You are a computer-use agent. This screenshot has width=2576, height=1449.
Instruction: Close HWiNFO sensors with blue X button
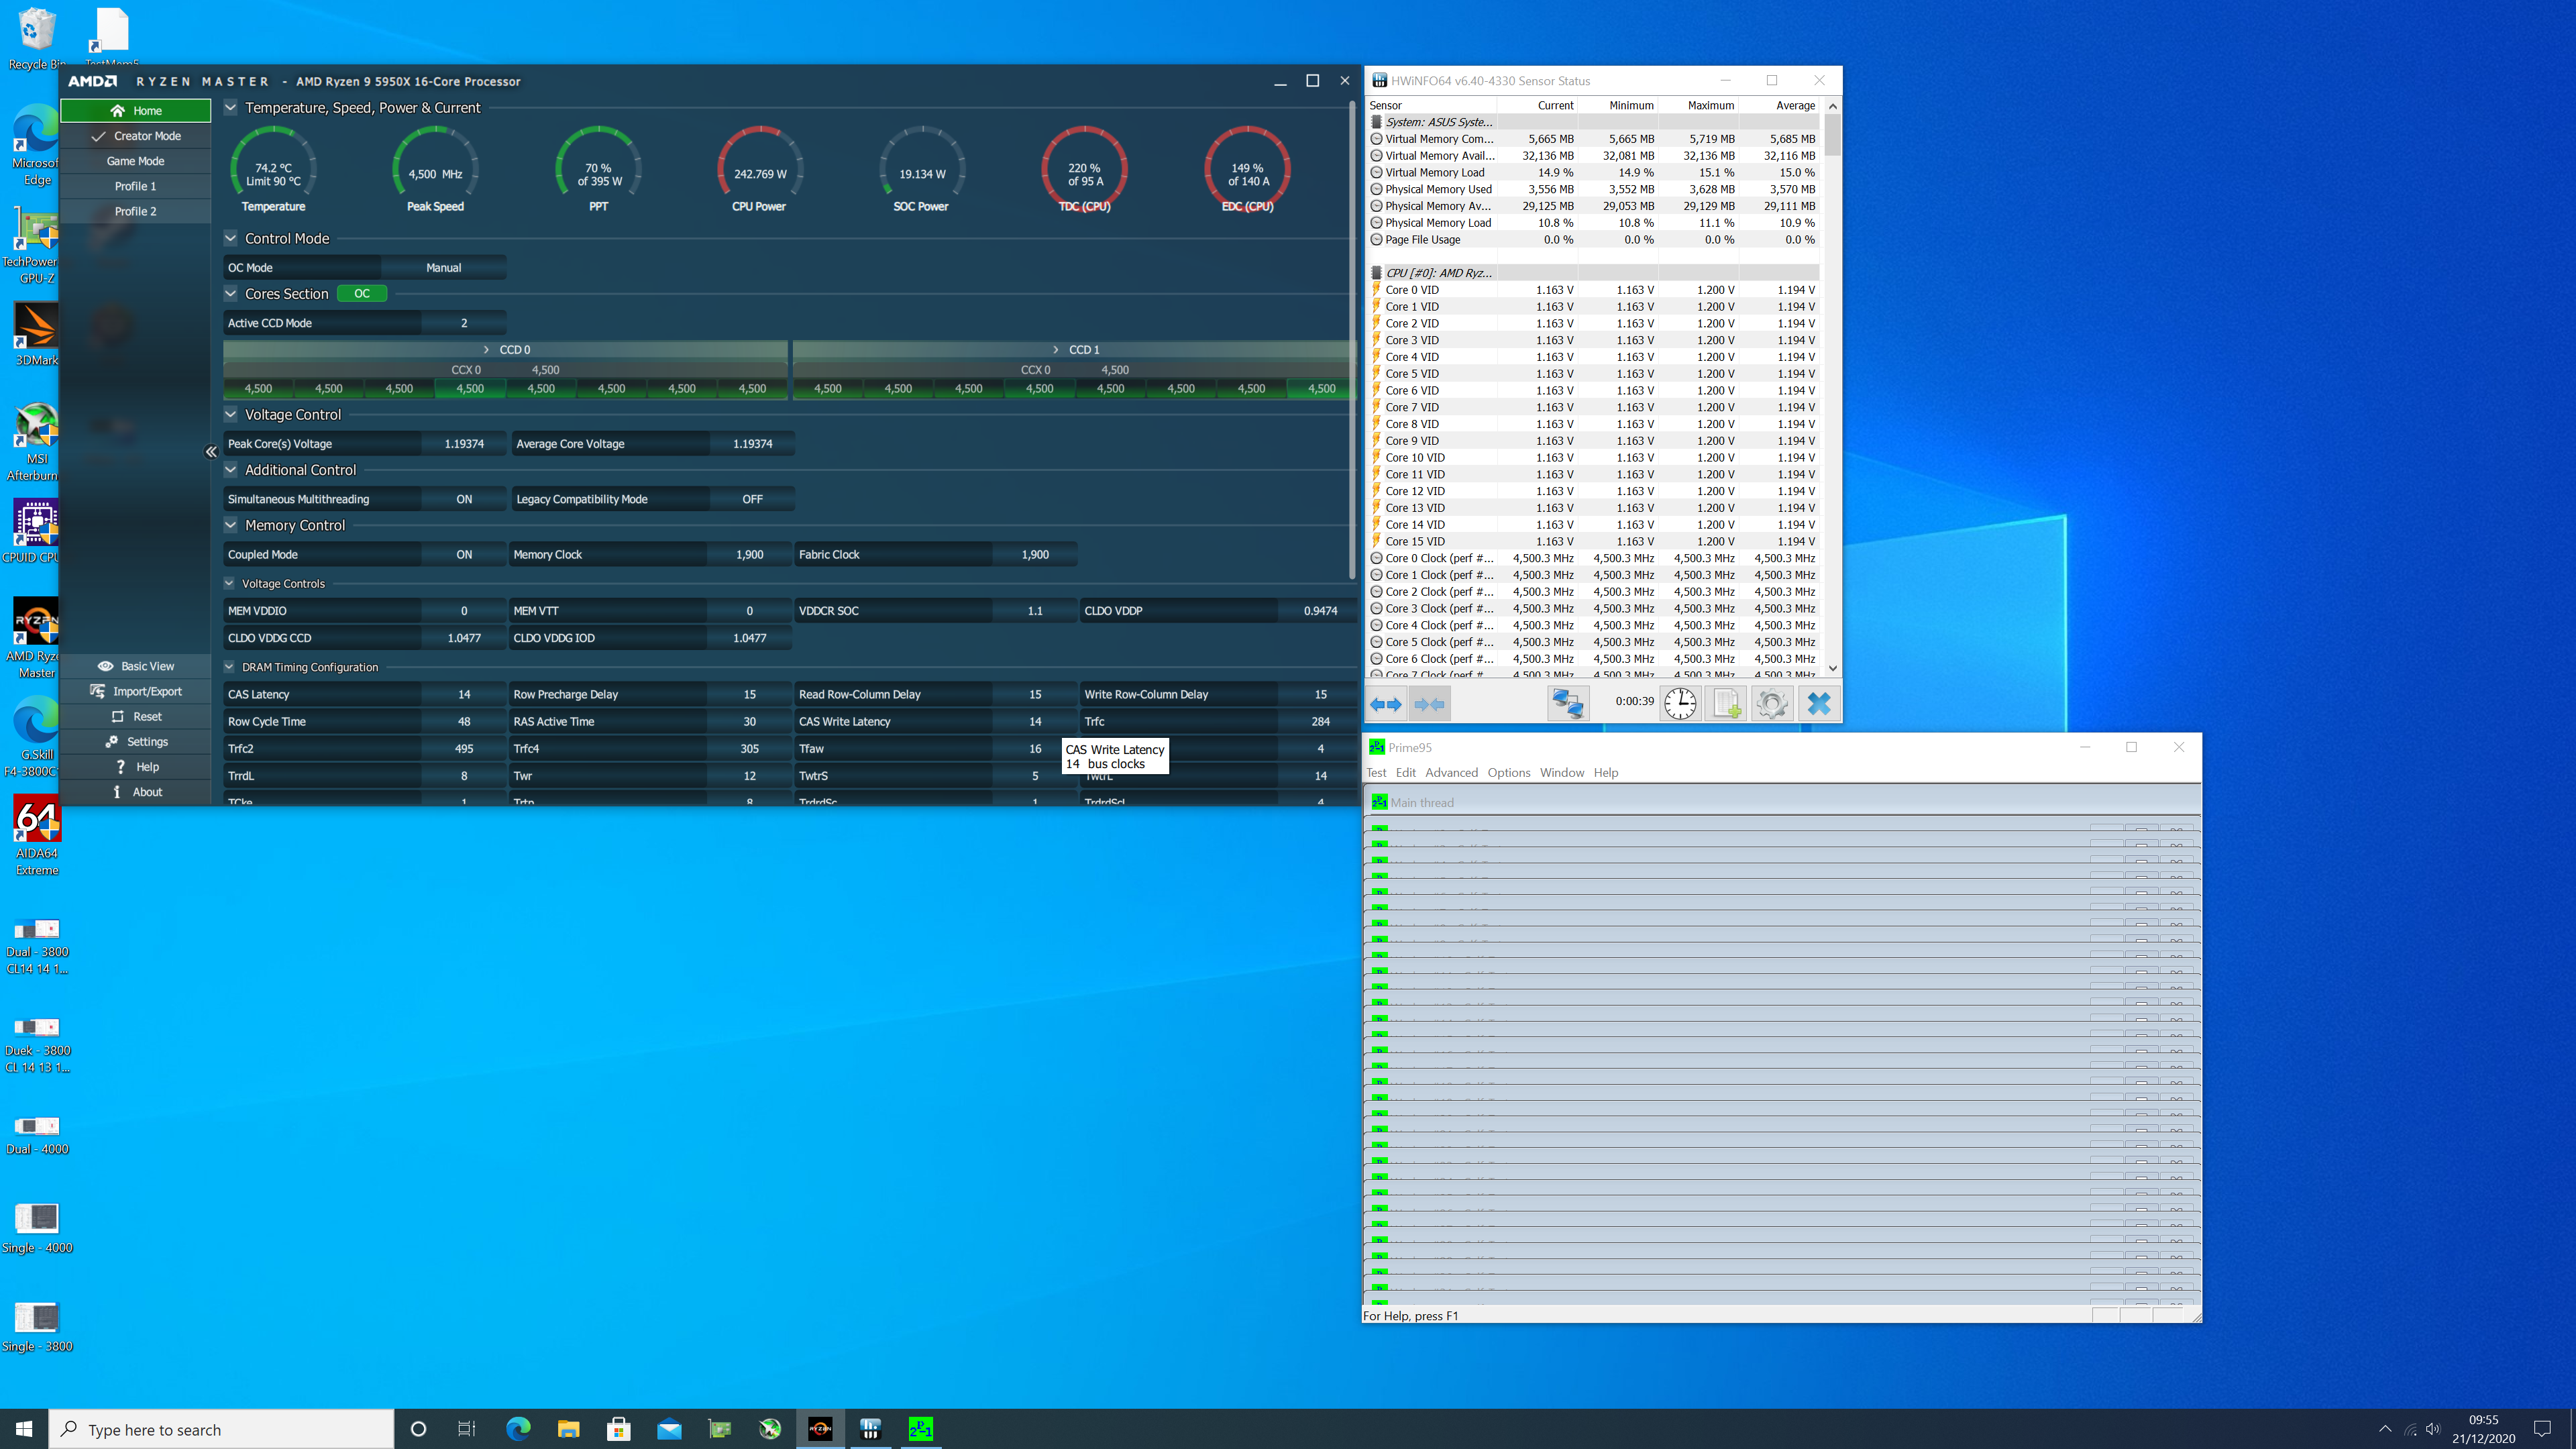pyautogui.click(x=1819, y=704)
